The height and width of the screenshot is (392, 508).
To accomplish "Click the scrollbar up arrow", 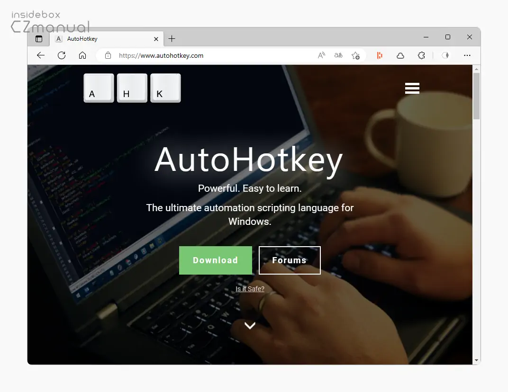I will coord(476,69).
